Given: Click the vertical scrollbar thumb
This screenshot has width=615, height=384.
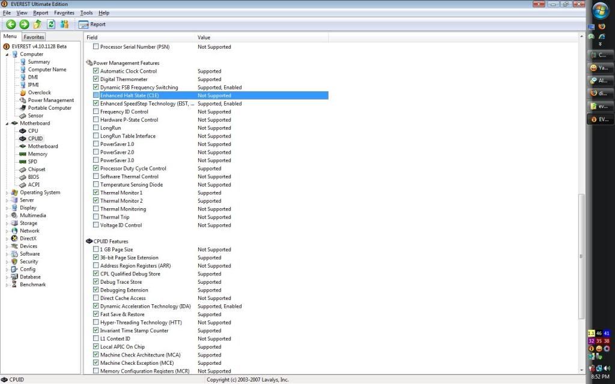Looking at the screenshot, I should [581, 256].
